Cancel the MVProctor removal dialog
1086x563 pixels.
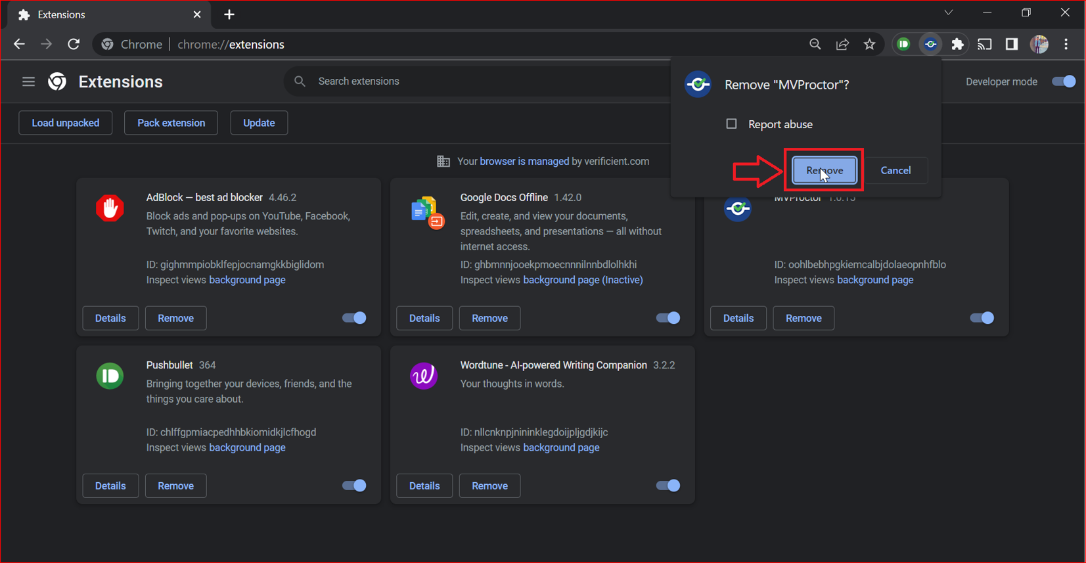tap(895, 170)
